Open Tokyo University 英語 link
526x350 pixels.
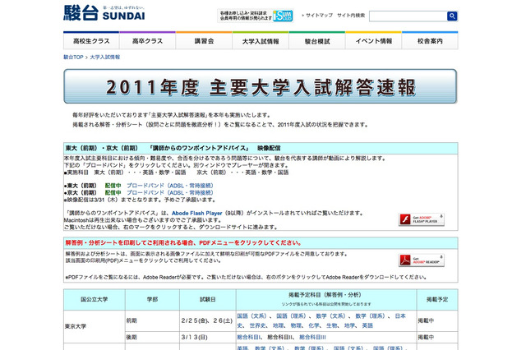click(367, 325)
